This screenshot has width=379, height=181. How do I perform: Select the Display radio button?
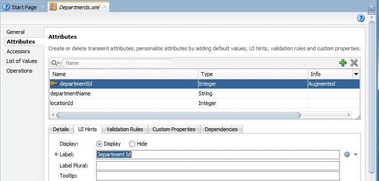pos(99,144)
